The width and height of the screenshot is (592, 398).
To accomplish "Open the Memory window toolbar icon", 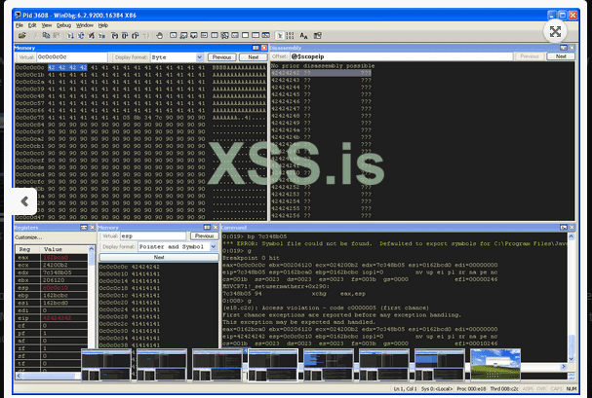I will [x=214, y=35].
